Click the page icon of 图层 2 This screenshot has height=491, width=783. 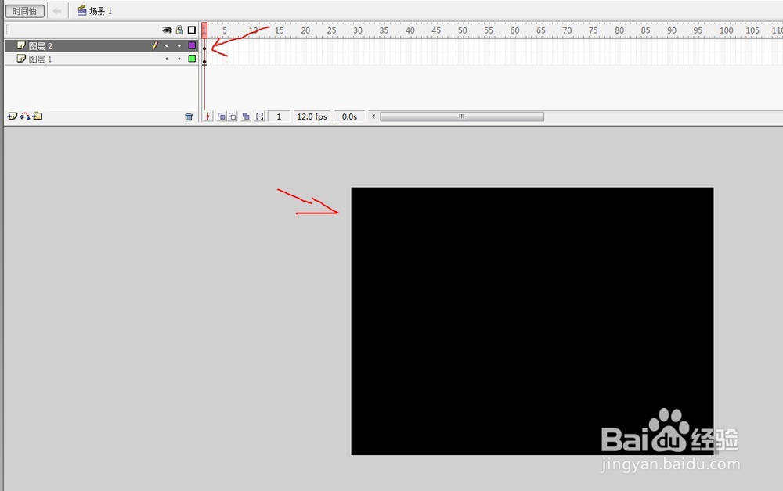coord(21,45)
